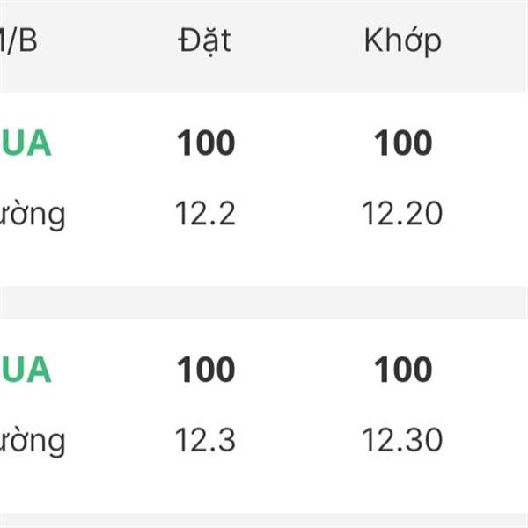Click the M/B column header
Viewport: 528px width, 528px height.
coord(18,40)
